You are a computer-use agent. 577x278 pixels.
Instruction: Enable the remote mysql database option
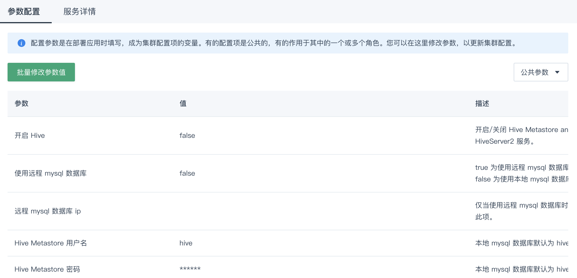(187, 173)
